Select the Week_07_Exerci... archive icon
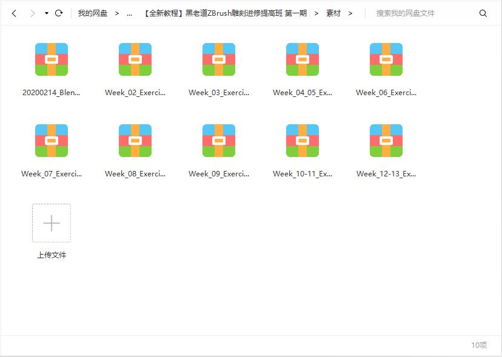This screenshot has width=502, height=357. tap(52, 141)
